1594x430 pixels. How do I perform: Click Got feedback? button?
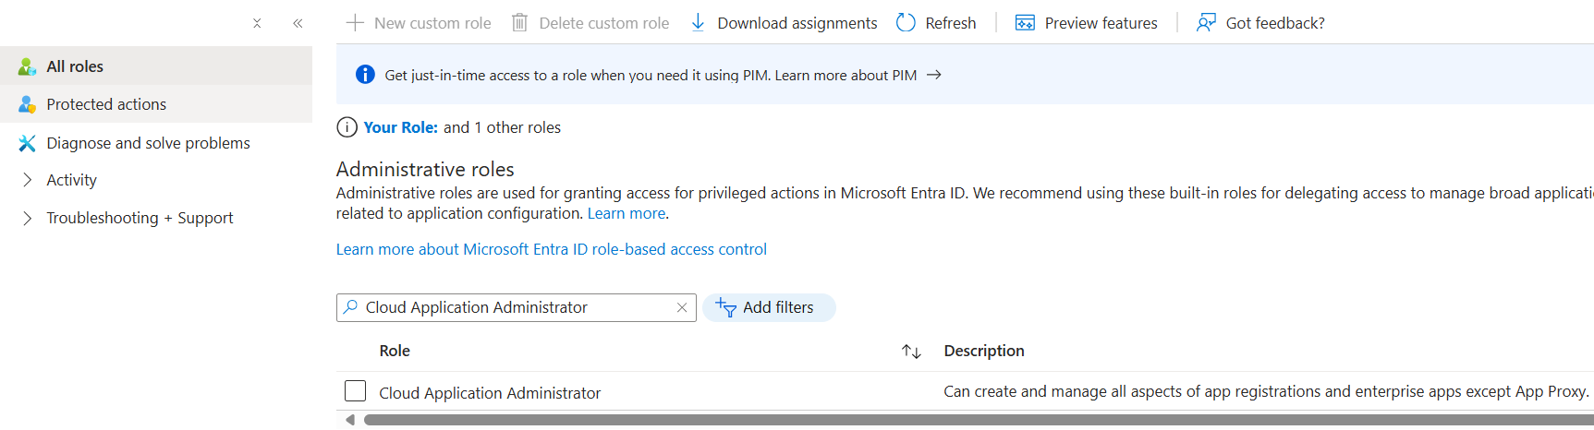(1261, 22)
